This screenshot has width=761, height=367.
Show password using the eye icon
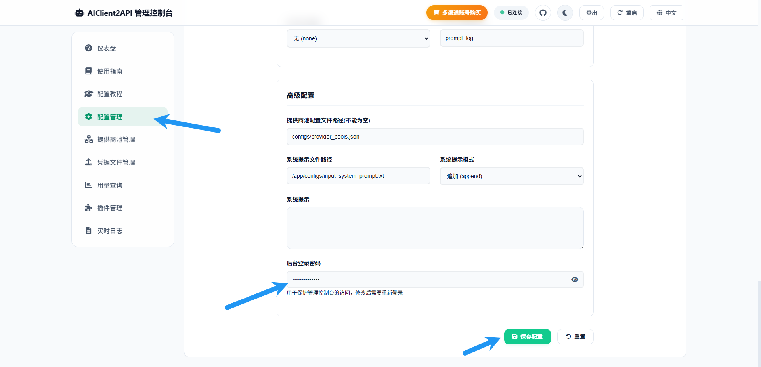point(574,280)
